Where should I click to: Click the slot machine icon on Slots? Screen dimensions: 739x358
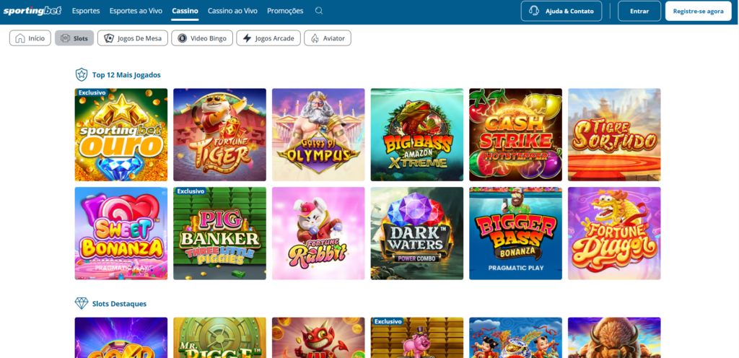[x=65, y=38]
